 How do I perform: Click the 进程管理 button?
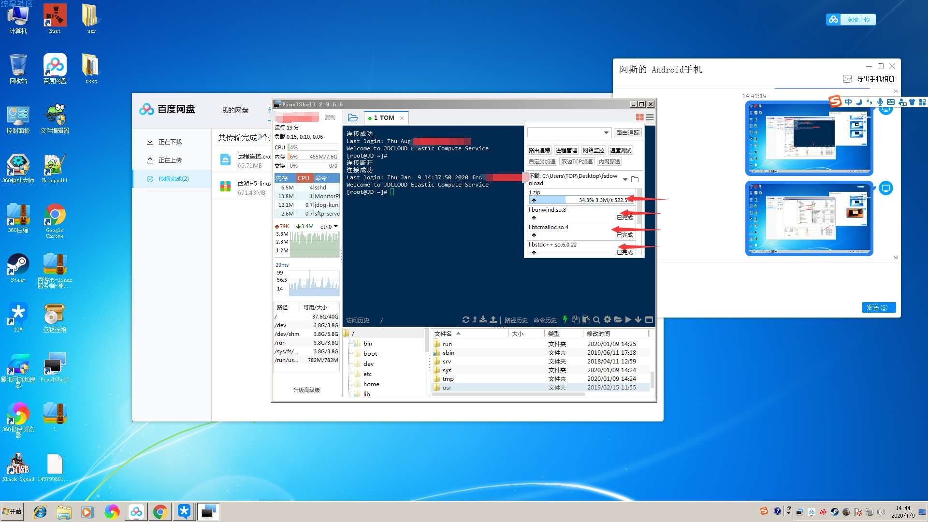point(566,150)
